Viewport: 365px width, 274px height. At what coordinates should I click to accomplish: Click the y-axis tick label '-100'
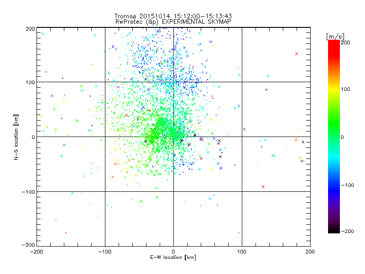click(x=28, y=192)
